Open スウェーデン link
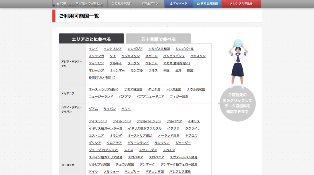314x175 pixels. (x=148, y=150)
